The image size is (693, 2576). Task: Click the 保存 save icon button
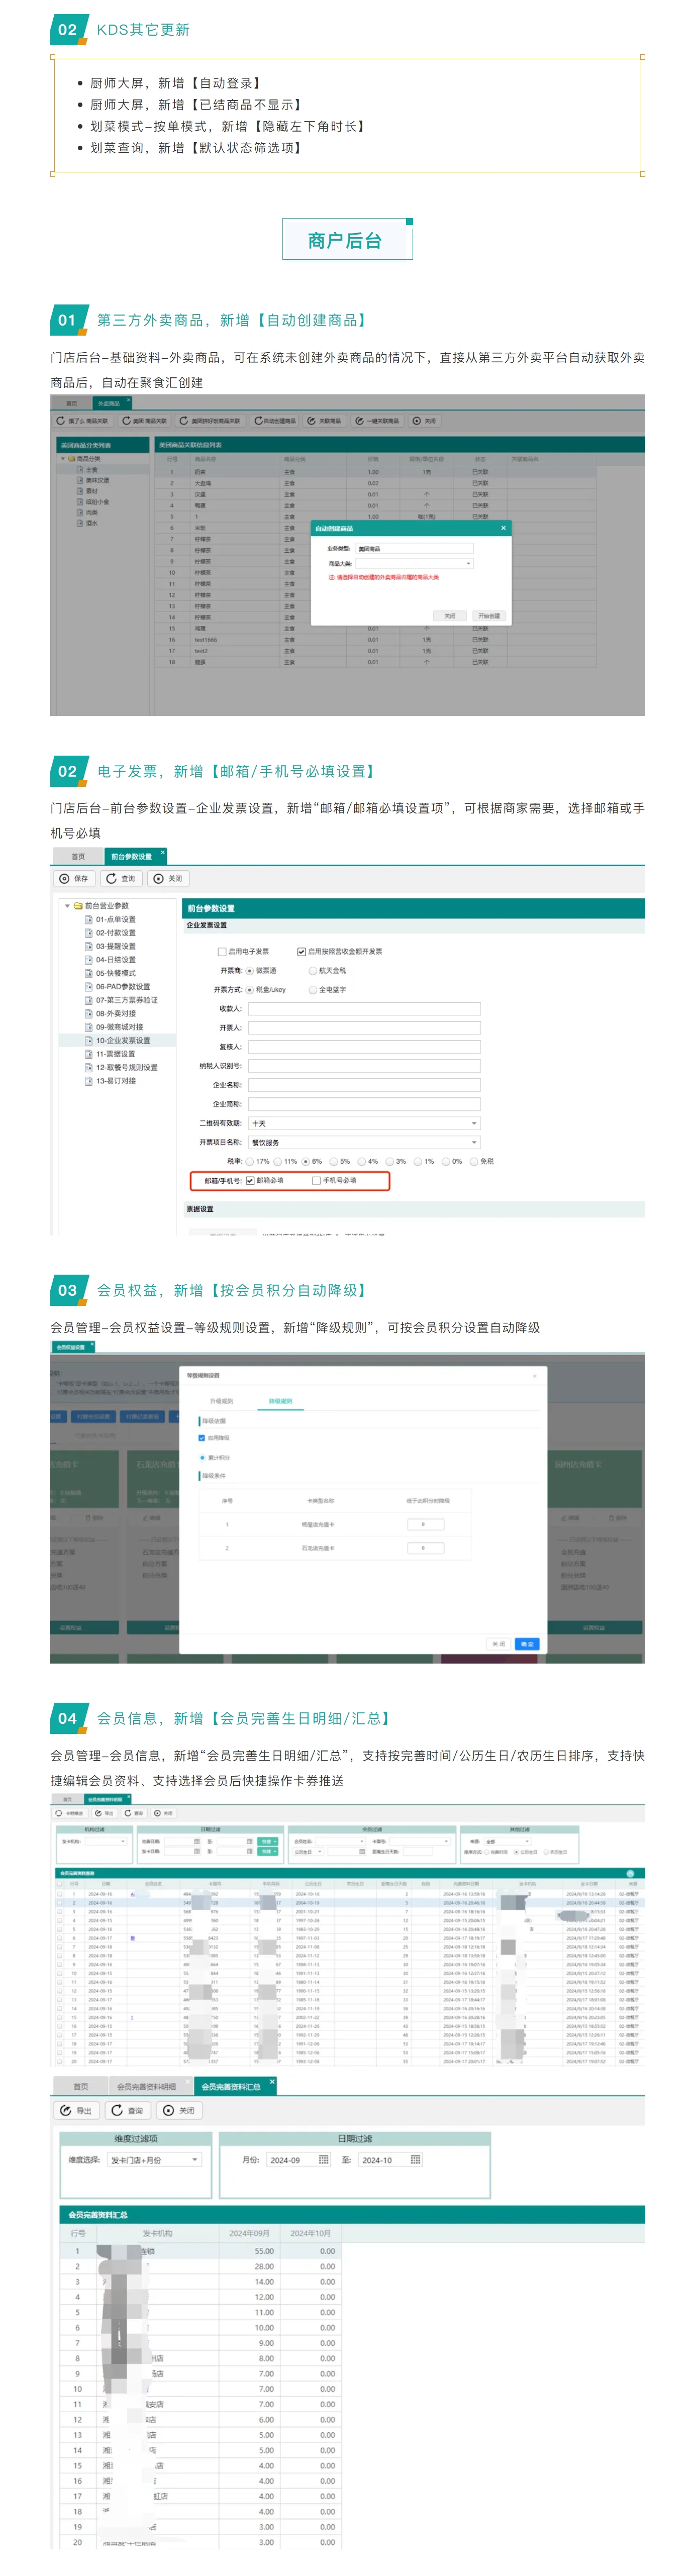tap(74, 878)
